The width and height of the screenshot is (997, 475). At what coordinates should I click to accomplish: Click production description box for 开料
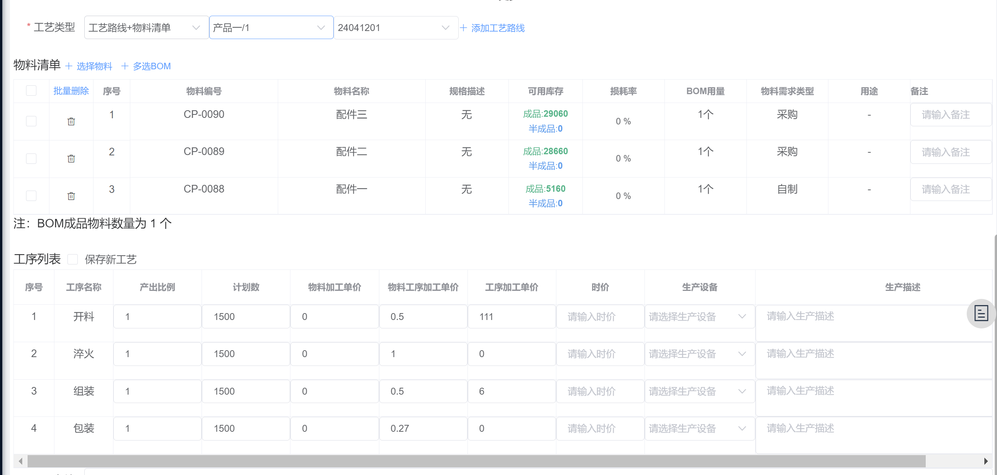coord(874,323)
